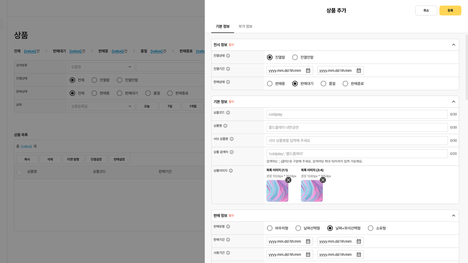This screenshot has width=468, height=263.
Task: Click info icon next to 진열기간
Action: [228, 69]
